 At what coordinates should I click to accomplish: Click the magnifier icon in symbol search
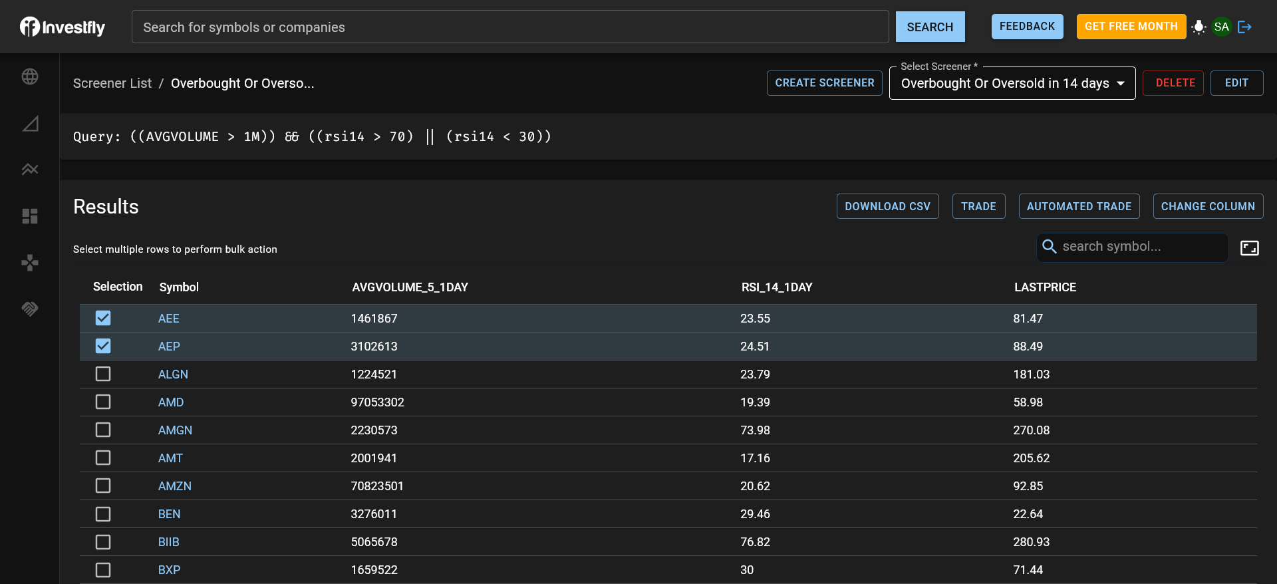point(1050,247)
